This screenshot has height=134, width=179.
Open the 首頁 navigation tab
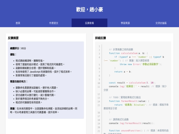coord(18,23)
